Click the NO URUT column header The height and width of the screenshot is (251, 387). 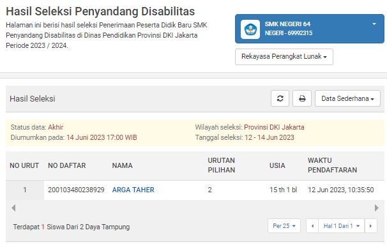point(24,165)
